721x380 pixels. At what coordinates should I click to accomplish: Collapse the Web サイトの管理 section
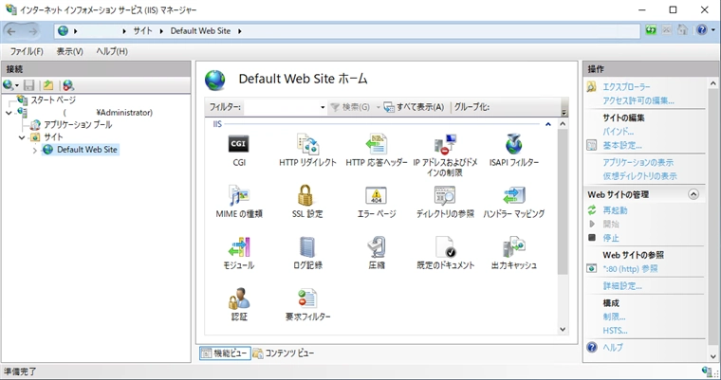point(693,194)
